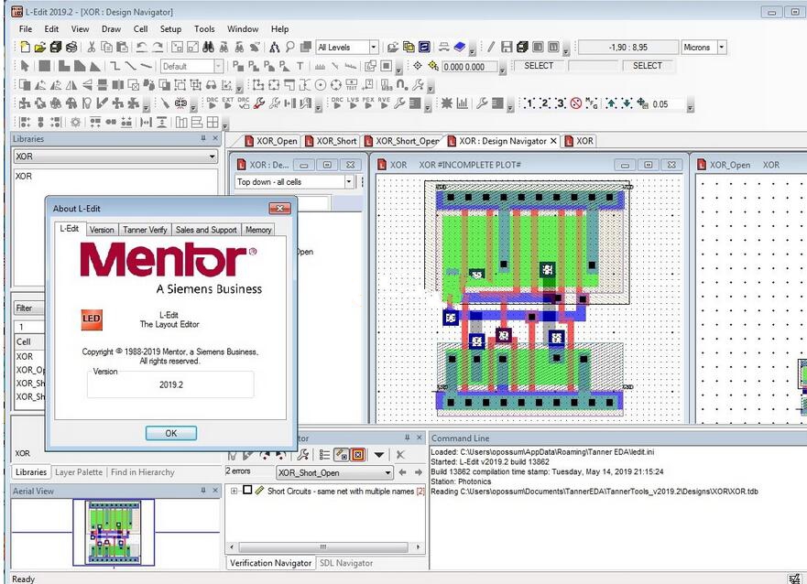The image size is (807, 584).
Task: Click the Open File folder icon
Action: point(40,48)
